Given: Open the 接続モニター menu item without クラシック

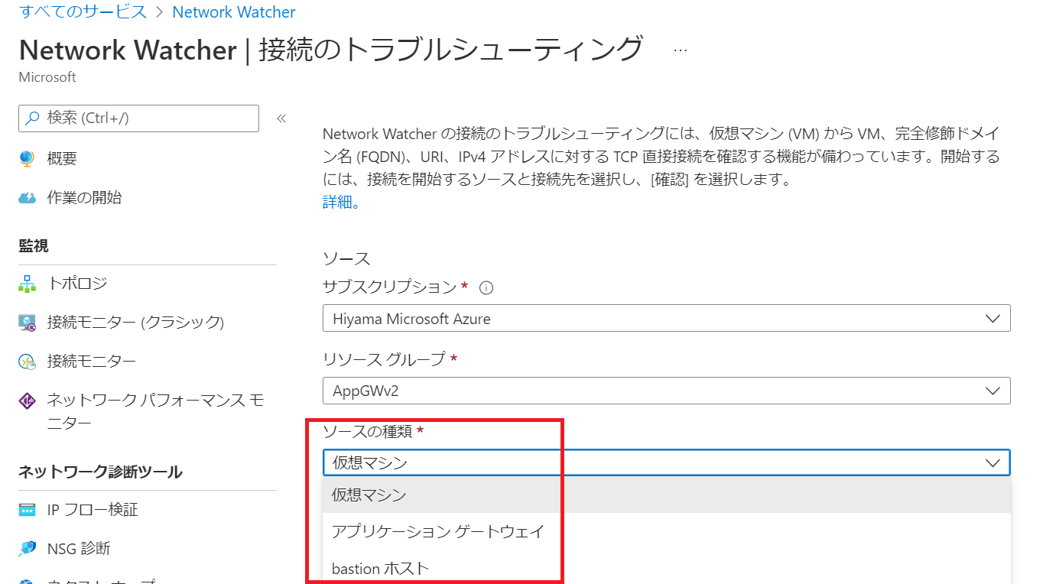Looking at the screenshot, I should pyautogui.click(x=92, y=361).
